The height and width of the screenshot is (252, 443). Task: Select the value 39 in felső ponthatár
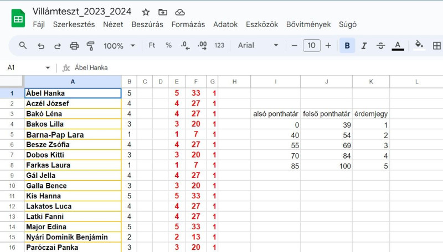[x=326, y=124]
